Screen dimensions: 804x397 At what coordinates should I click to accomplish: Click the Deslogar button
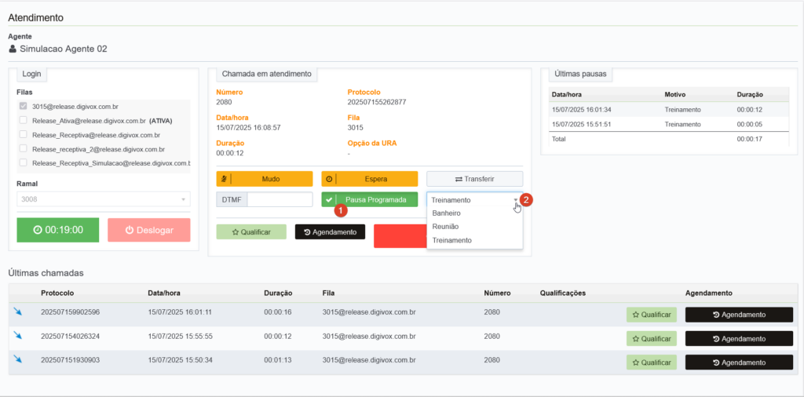[x=148, y=230]
